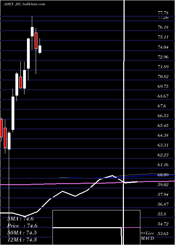Click the 53.65 price axis label
The width and height of the screenshot is (175, 245).
(163, 234)
